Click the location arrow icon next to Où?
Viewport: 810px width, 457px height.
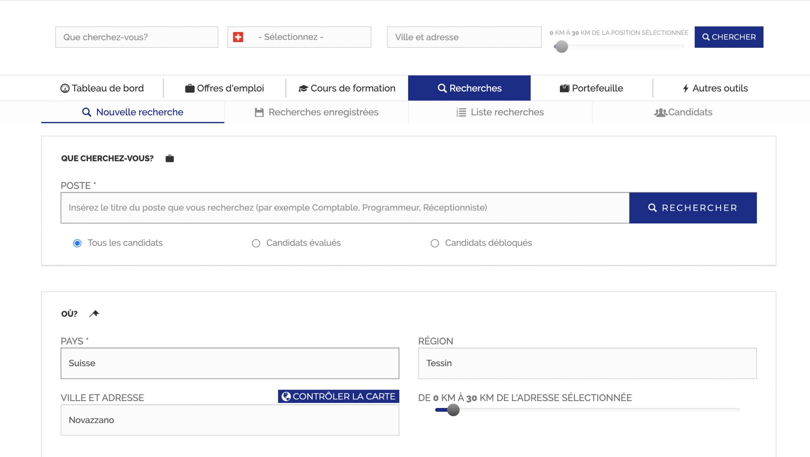point(94,314)
